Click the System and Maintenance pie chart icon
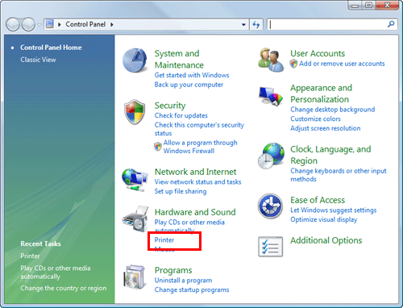Image resolution: width=403 pixels, height=308 pixels. point(135,60)
